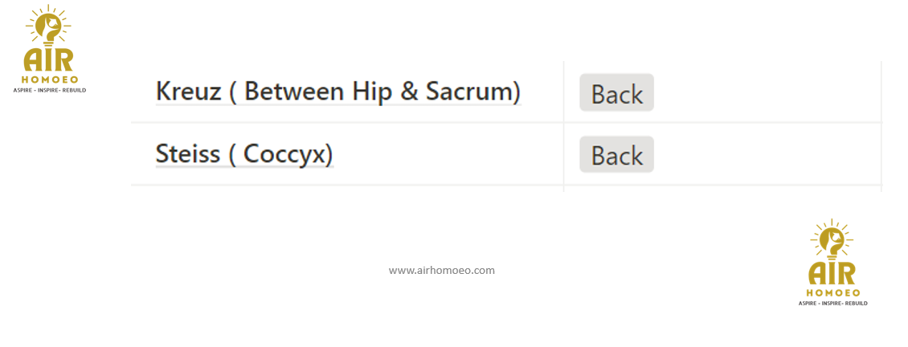Screen dimensions: 908x347
Task: Click the word Steiss in the table
Action: click(187, 153)
